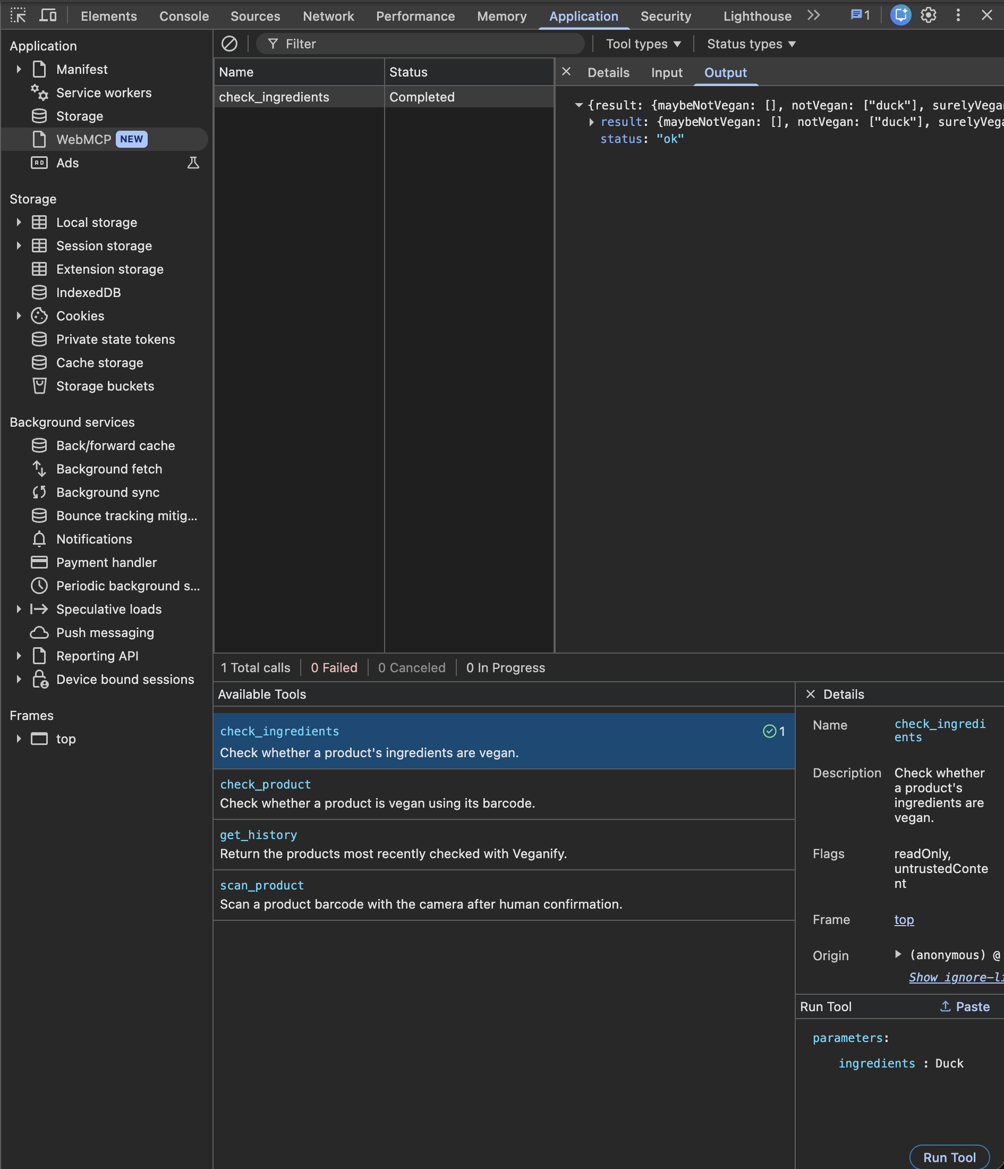Viewport: 1004px width, 1169px height.
Task: Show more tabs chevron
Action: pyautogui.click(x=813, y=15)
